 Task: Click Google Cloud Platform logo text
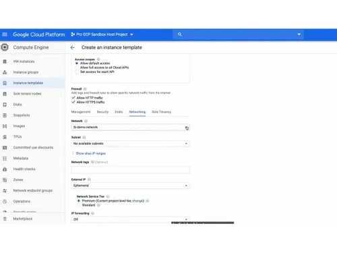point(39,34)
